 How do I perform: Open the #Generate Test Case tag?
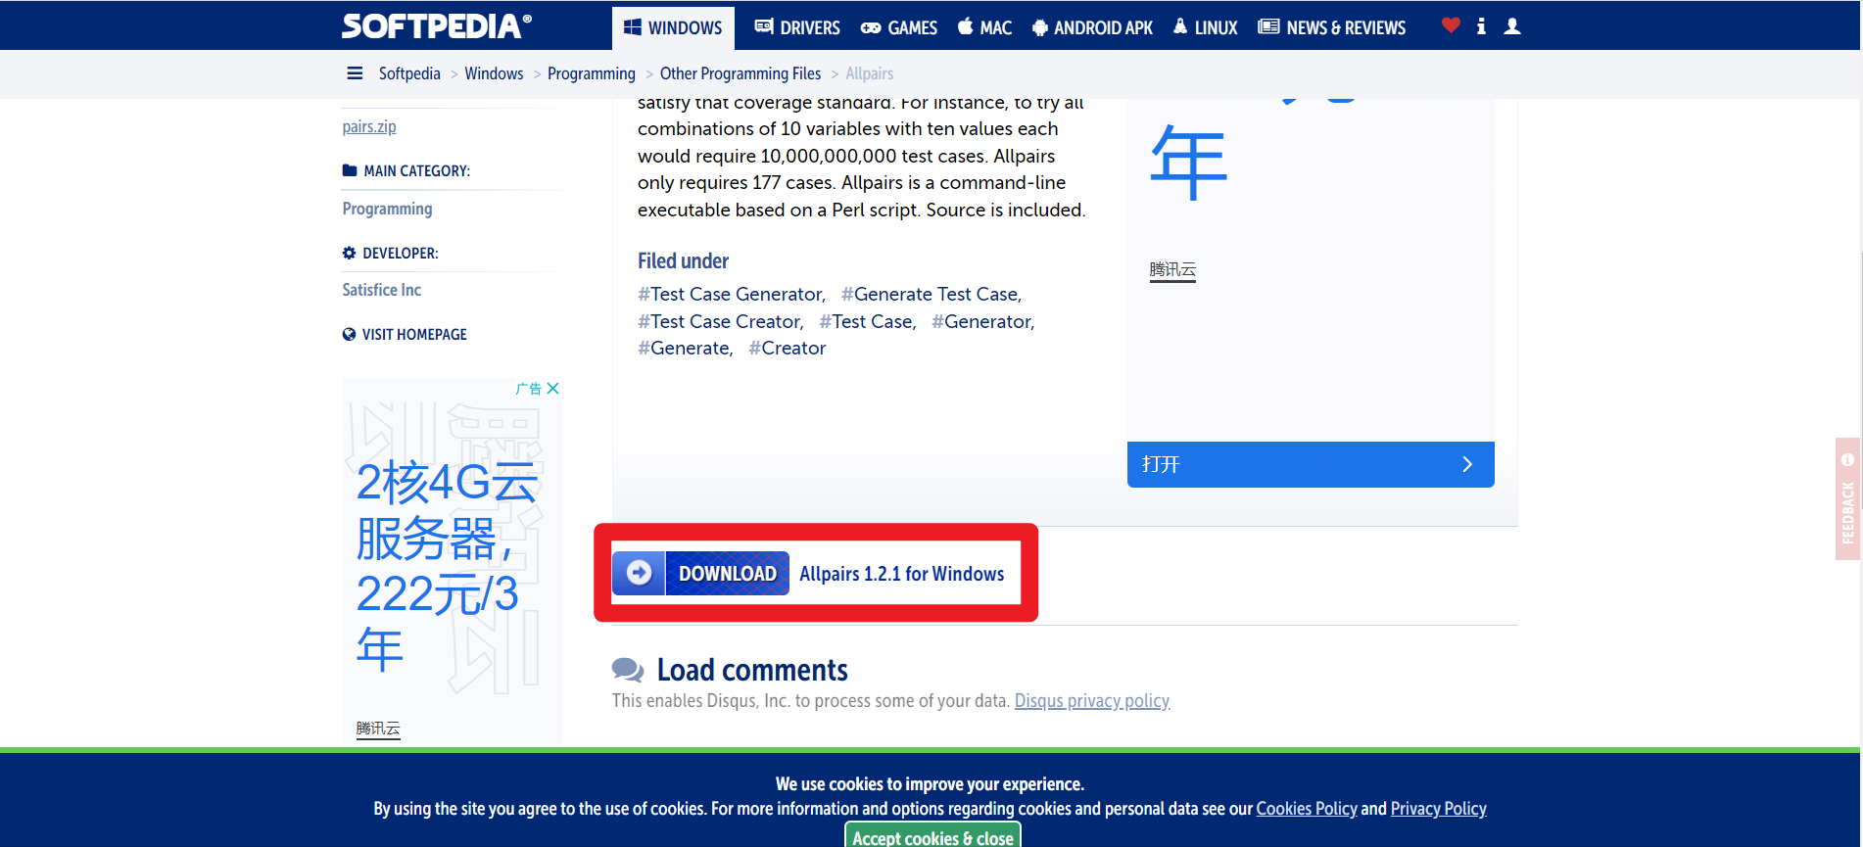[x=931, y=294]
